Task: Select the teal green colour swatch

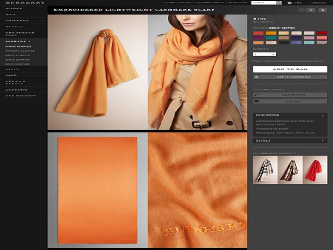Action: pos(271,38)
